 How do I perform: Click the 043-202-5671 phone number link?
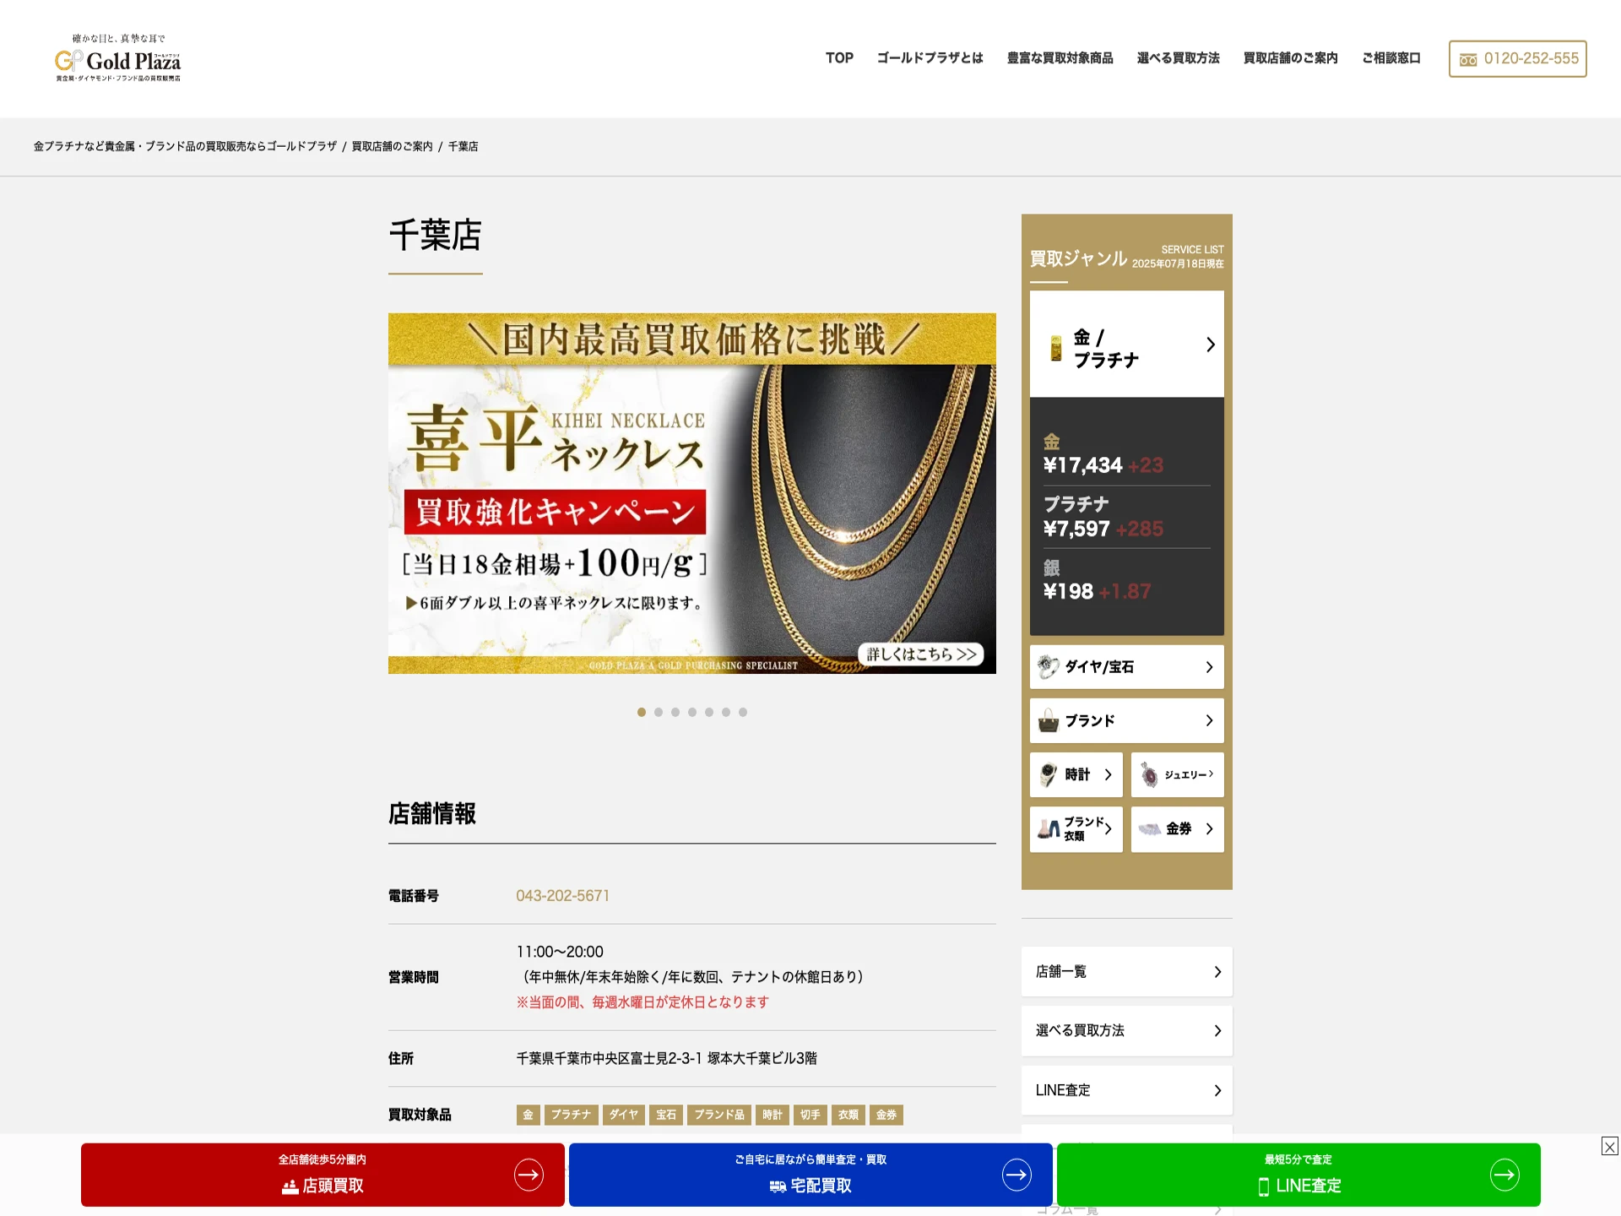point(562,896)
